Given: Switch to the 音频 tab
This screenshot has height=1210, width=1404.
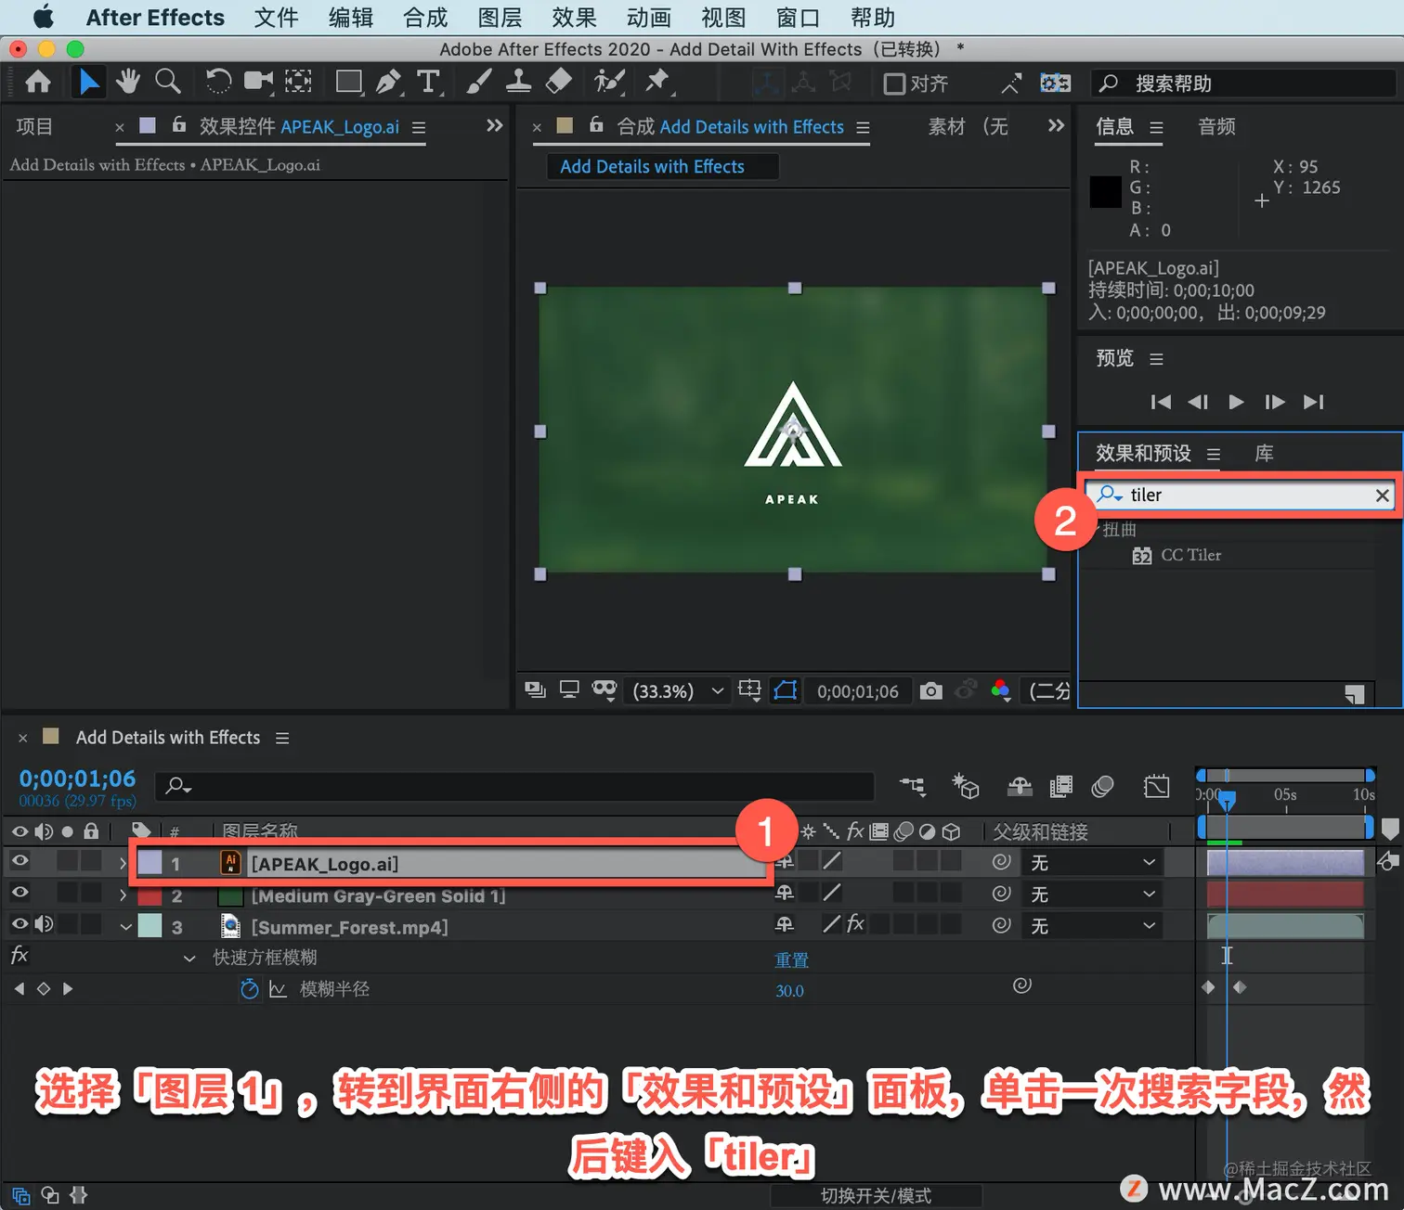Looking at the screenshot, I should pos(1216,126).
